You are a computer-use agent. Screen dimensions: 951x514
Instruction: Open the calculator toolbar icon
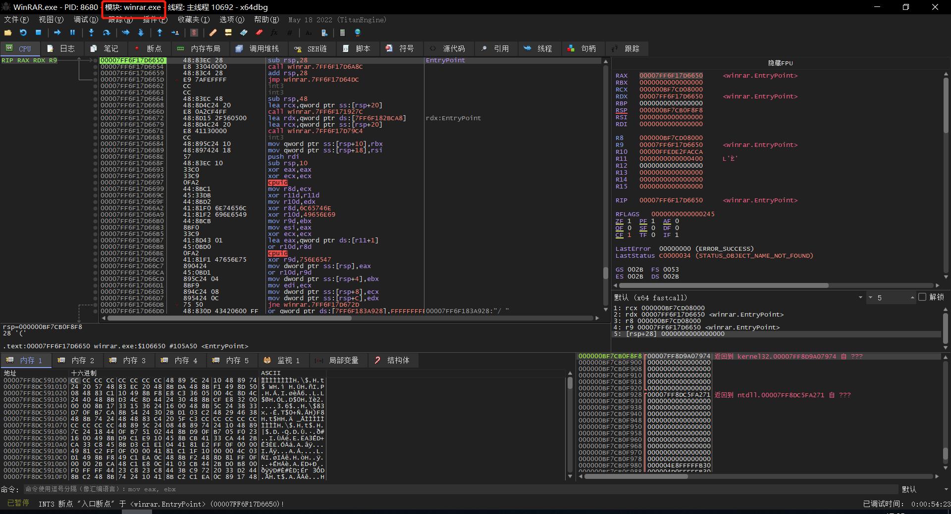coord(343,33)
